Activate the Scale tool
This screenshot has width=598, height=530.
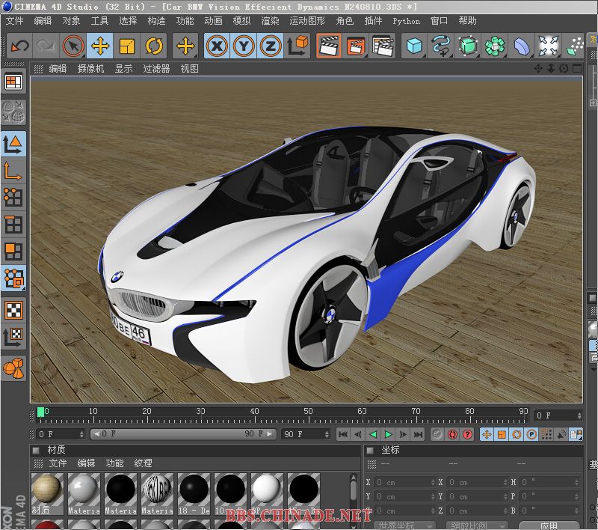click(127, 46)
